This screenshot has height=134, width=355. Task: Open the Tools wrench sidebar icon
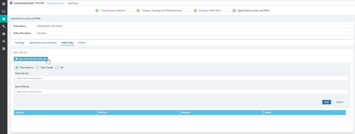[x=4, y=27]
